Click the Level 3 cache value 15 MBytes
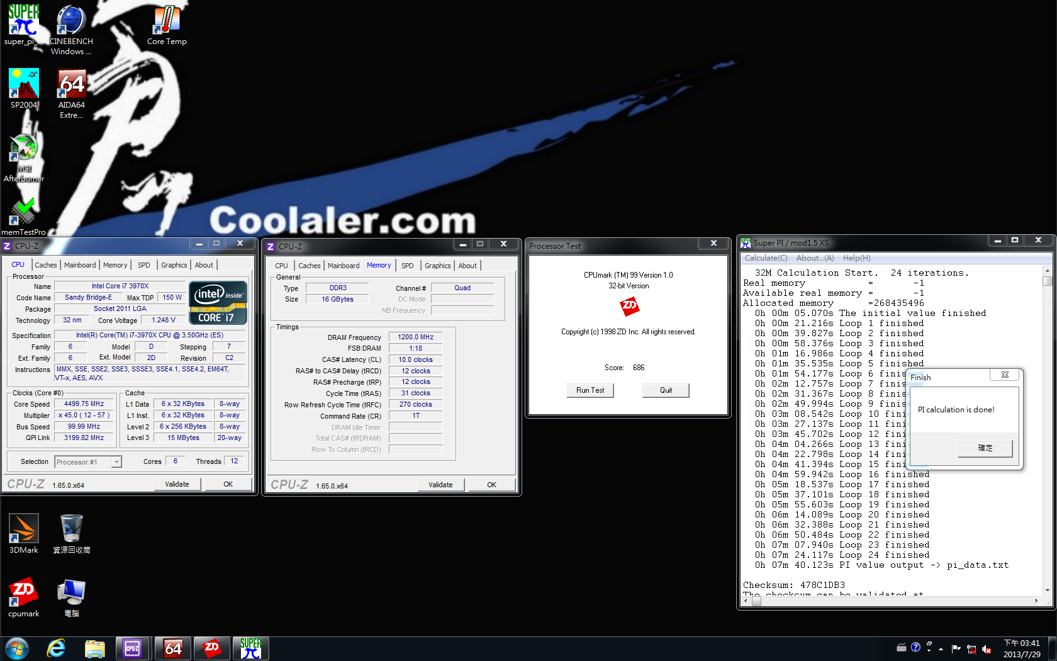Image resolution: width=1057 pixels, height=661 pixels. [x=183, y=438]
